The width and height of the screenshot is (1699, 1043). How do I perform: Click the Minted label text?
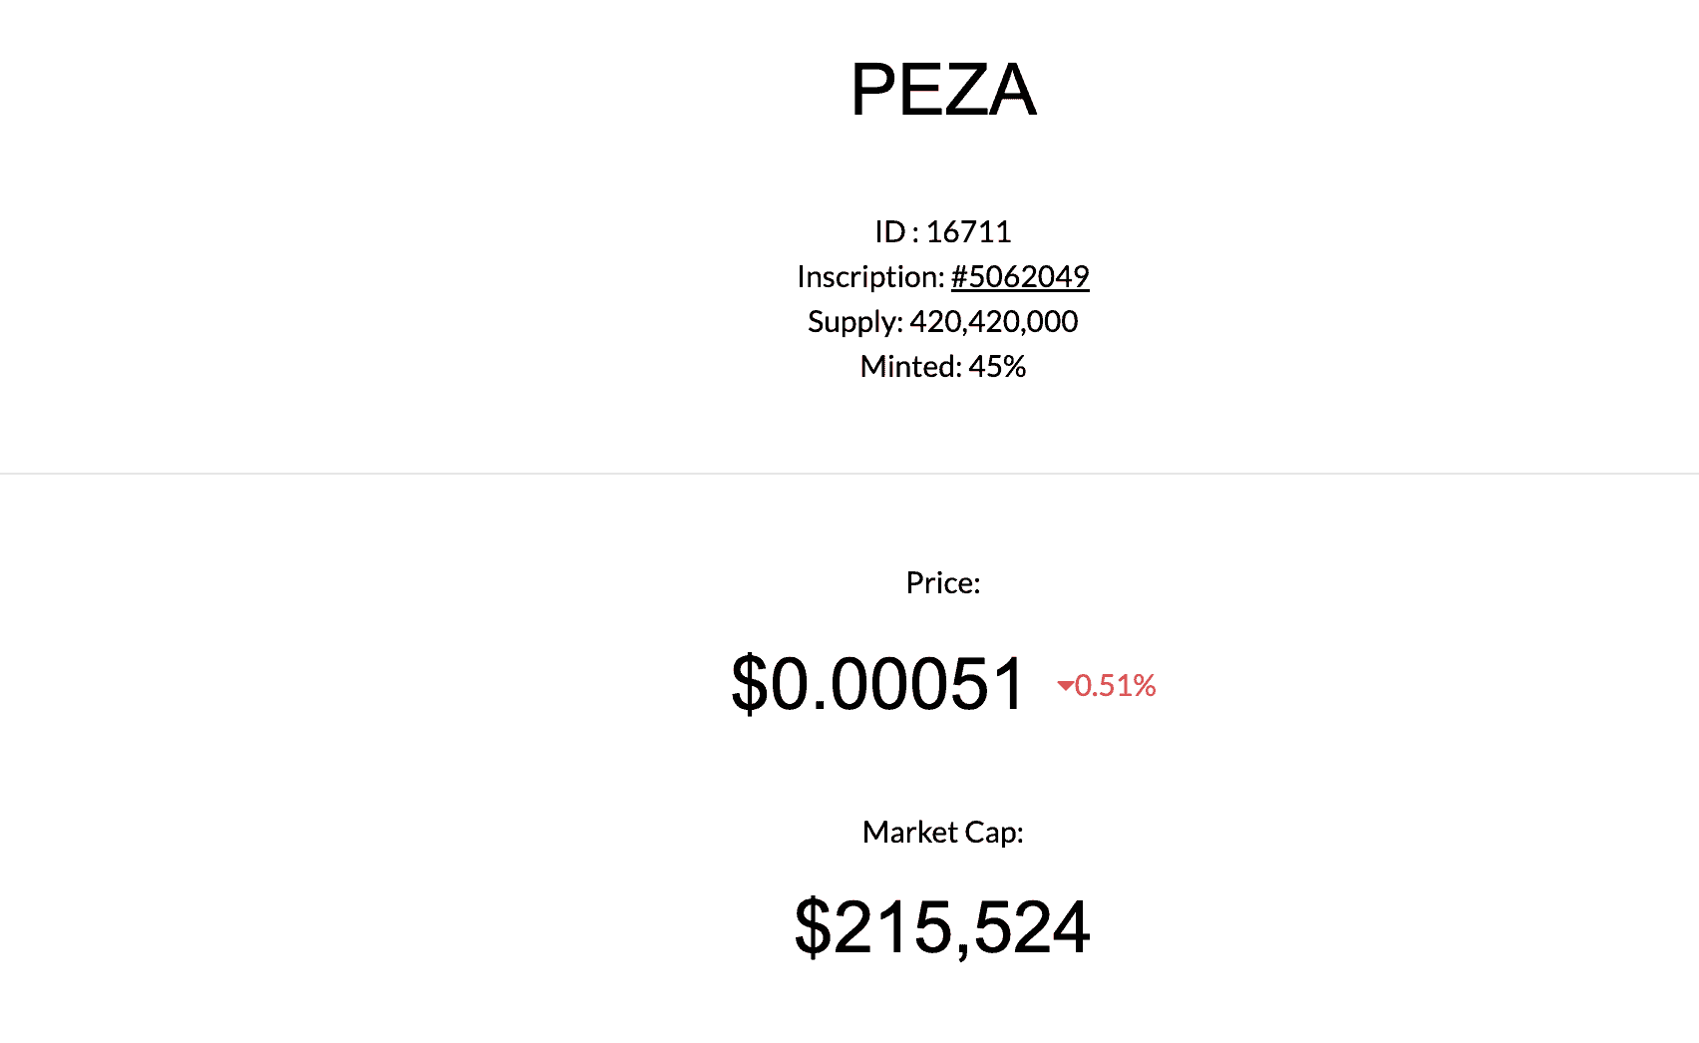pos(910,366)
